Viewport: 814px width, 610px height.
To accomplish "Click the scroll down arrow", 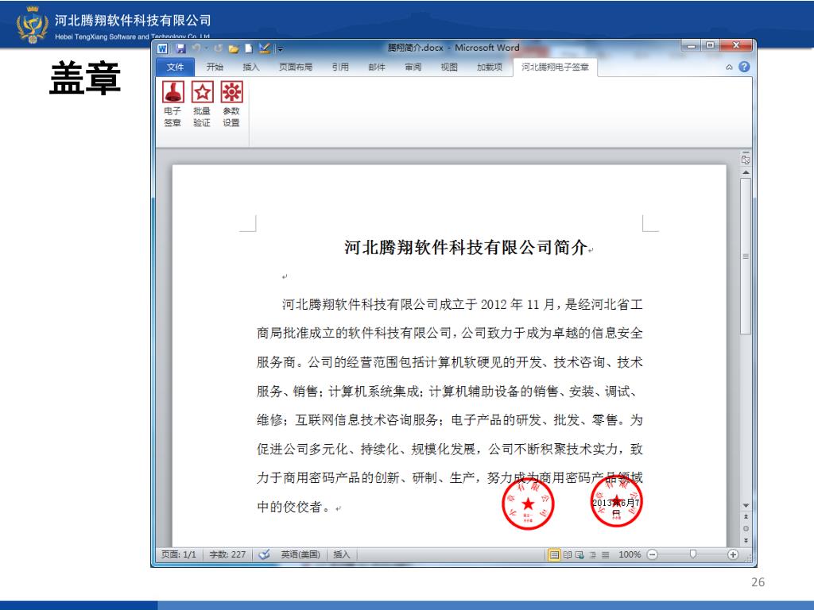I will (x=746, y=505).
